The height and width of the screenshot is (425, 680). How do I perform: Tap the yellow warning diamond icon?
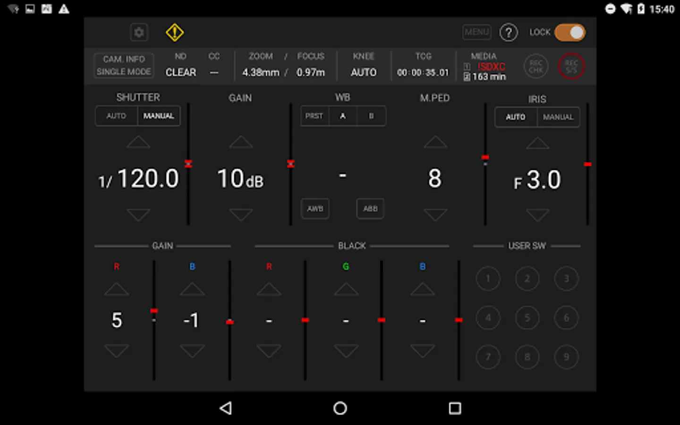point(175,33)
